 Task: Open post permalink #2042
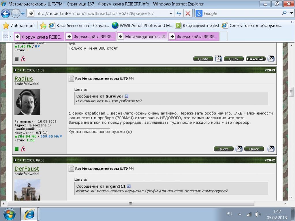270,160
